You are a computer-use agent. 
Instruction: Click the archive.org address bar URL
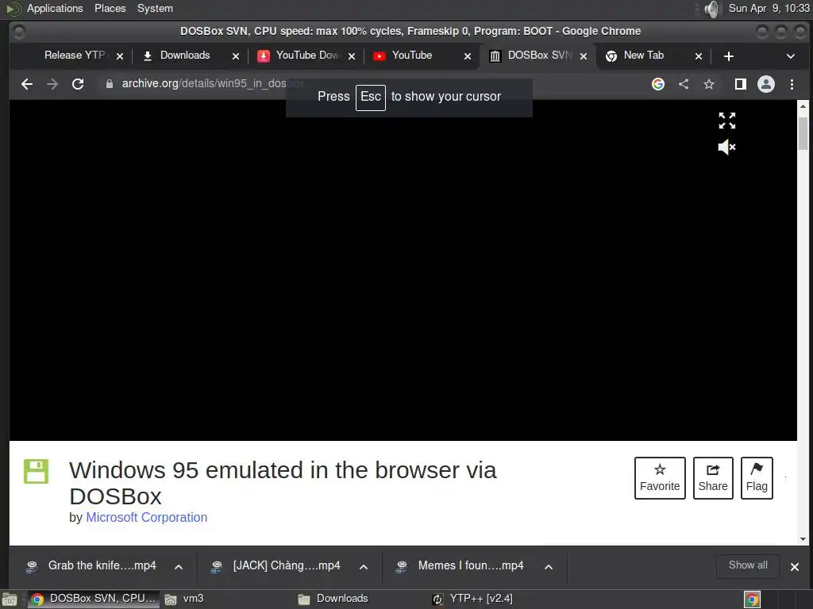coord(213,83)
